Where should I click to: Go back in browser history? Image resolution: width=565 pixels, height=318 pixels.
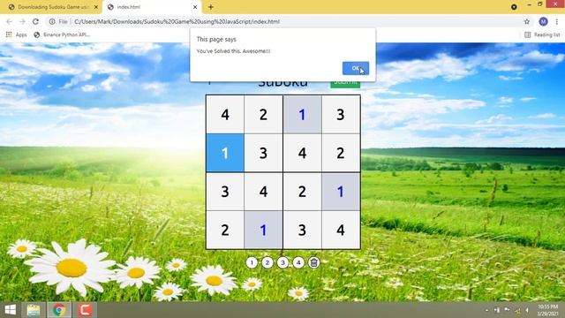pyautogui.click(x=9, y=21)
